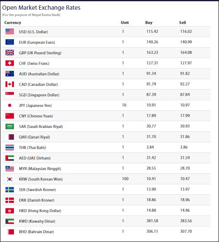Select the MYR (Malaysian Ringgit) label
Viewport: 219px width, 242px height.
40,168
